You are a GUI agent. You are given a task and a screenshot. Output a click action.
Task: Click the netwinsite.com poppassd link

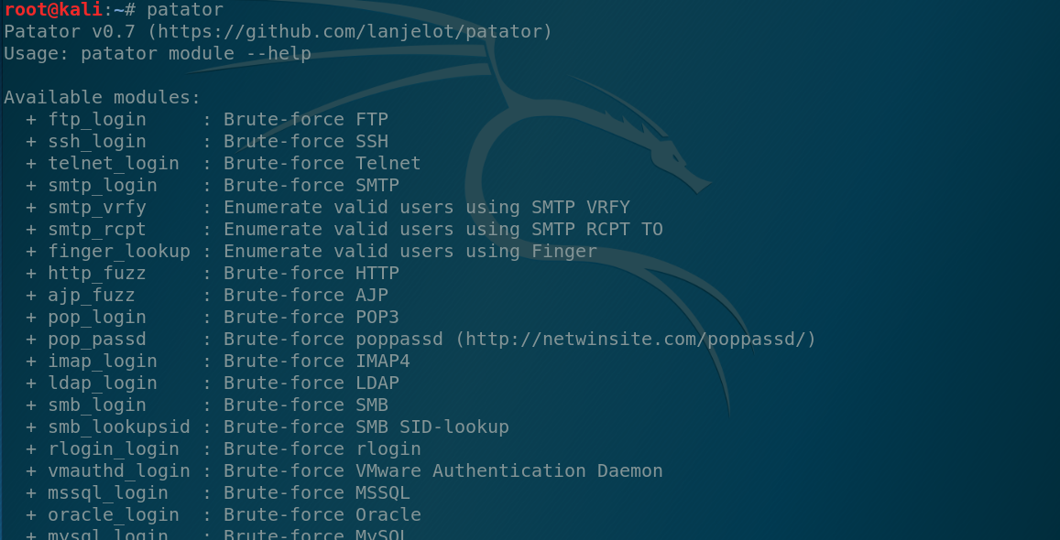pyautogui.click(x=637, y=340)
